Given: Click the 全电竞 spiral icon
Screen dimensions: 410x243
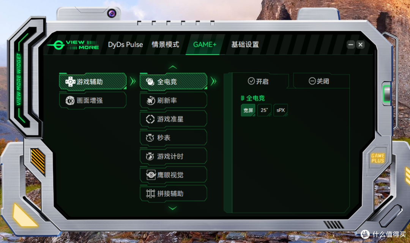Looking at the screenshot, I should [x=150, y=82].
